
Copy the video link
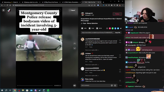coord(118,32)
